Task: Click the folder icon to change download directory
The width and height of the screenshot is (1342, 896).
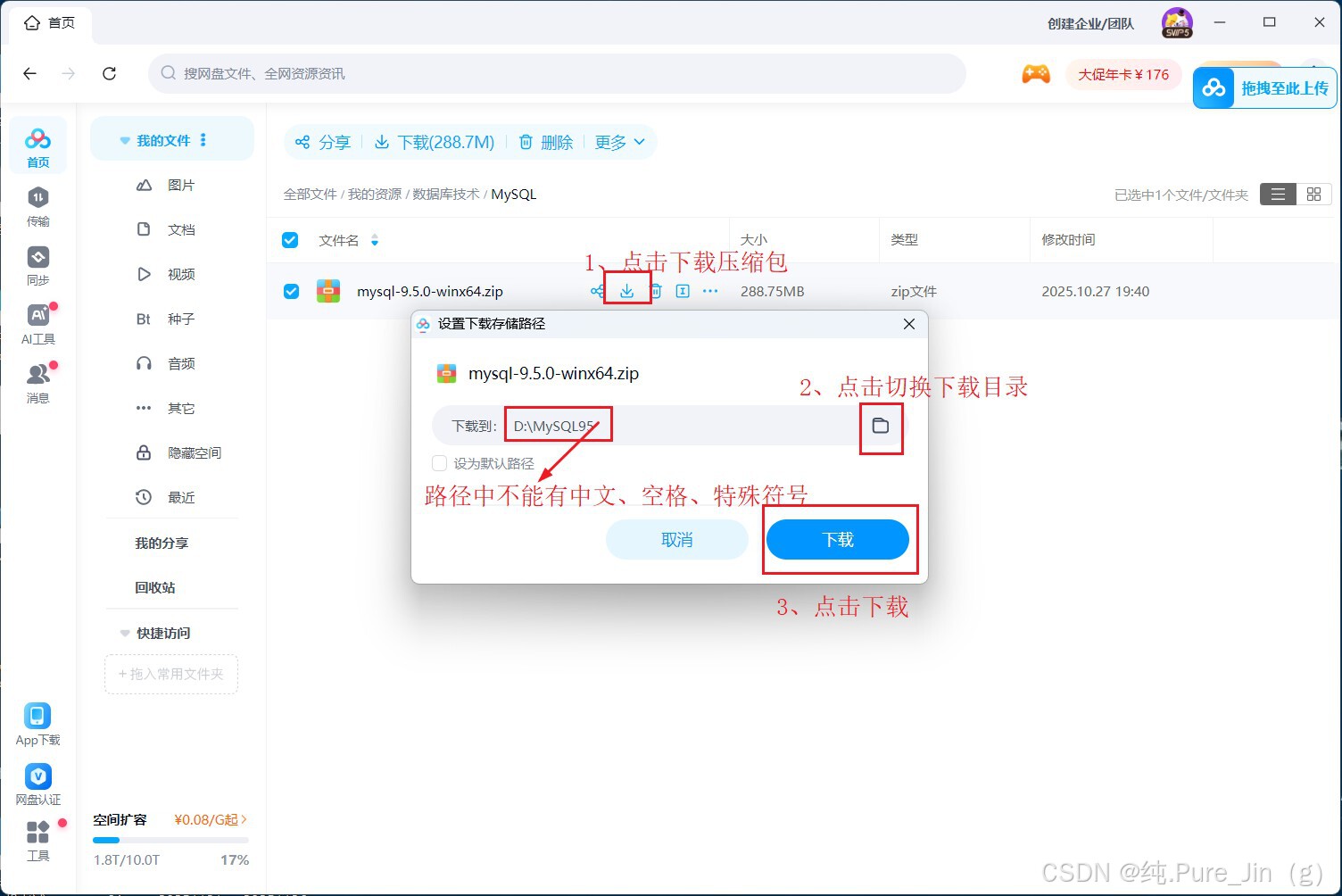Action: [x=881, y=427]
